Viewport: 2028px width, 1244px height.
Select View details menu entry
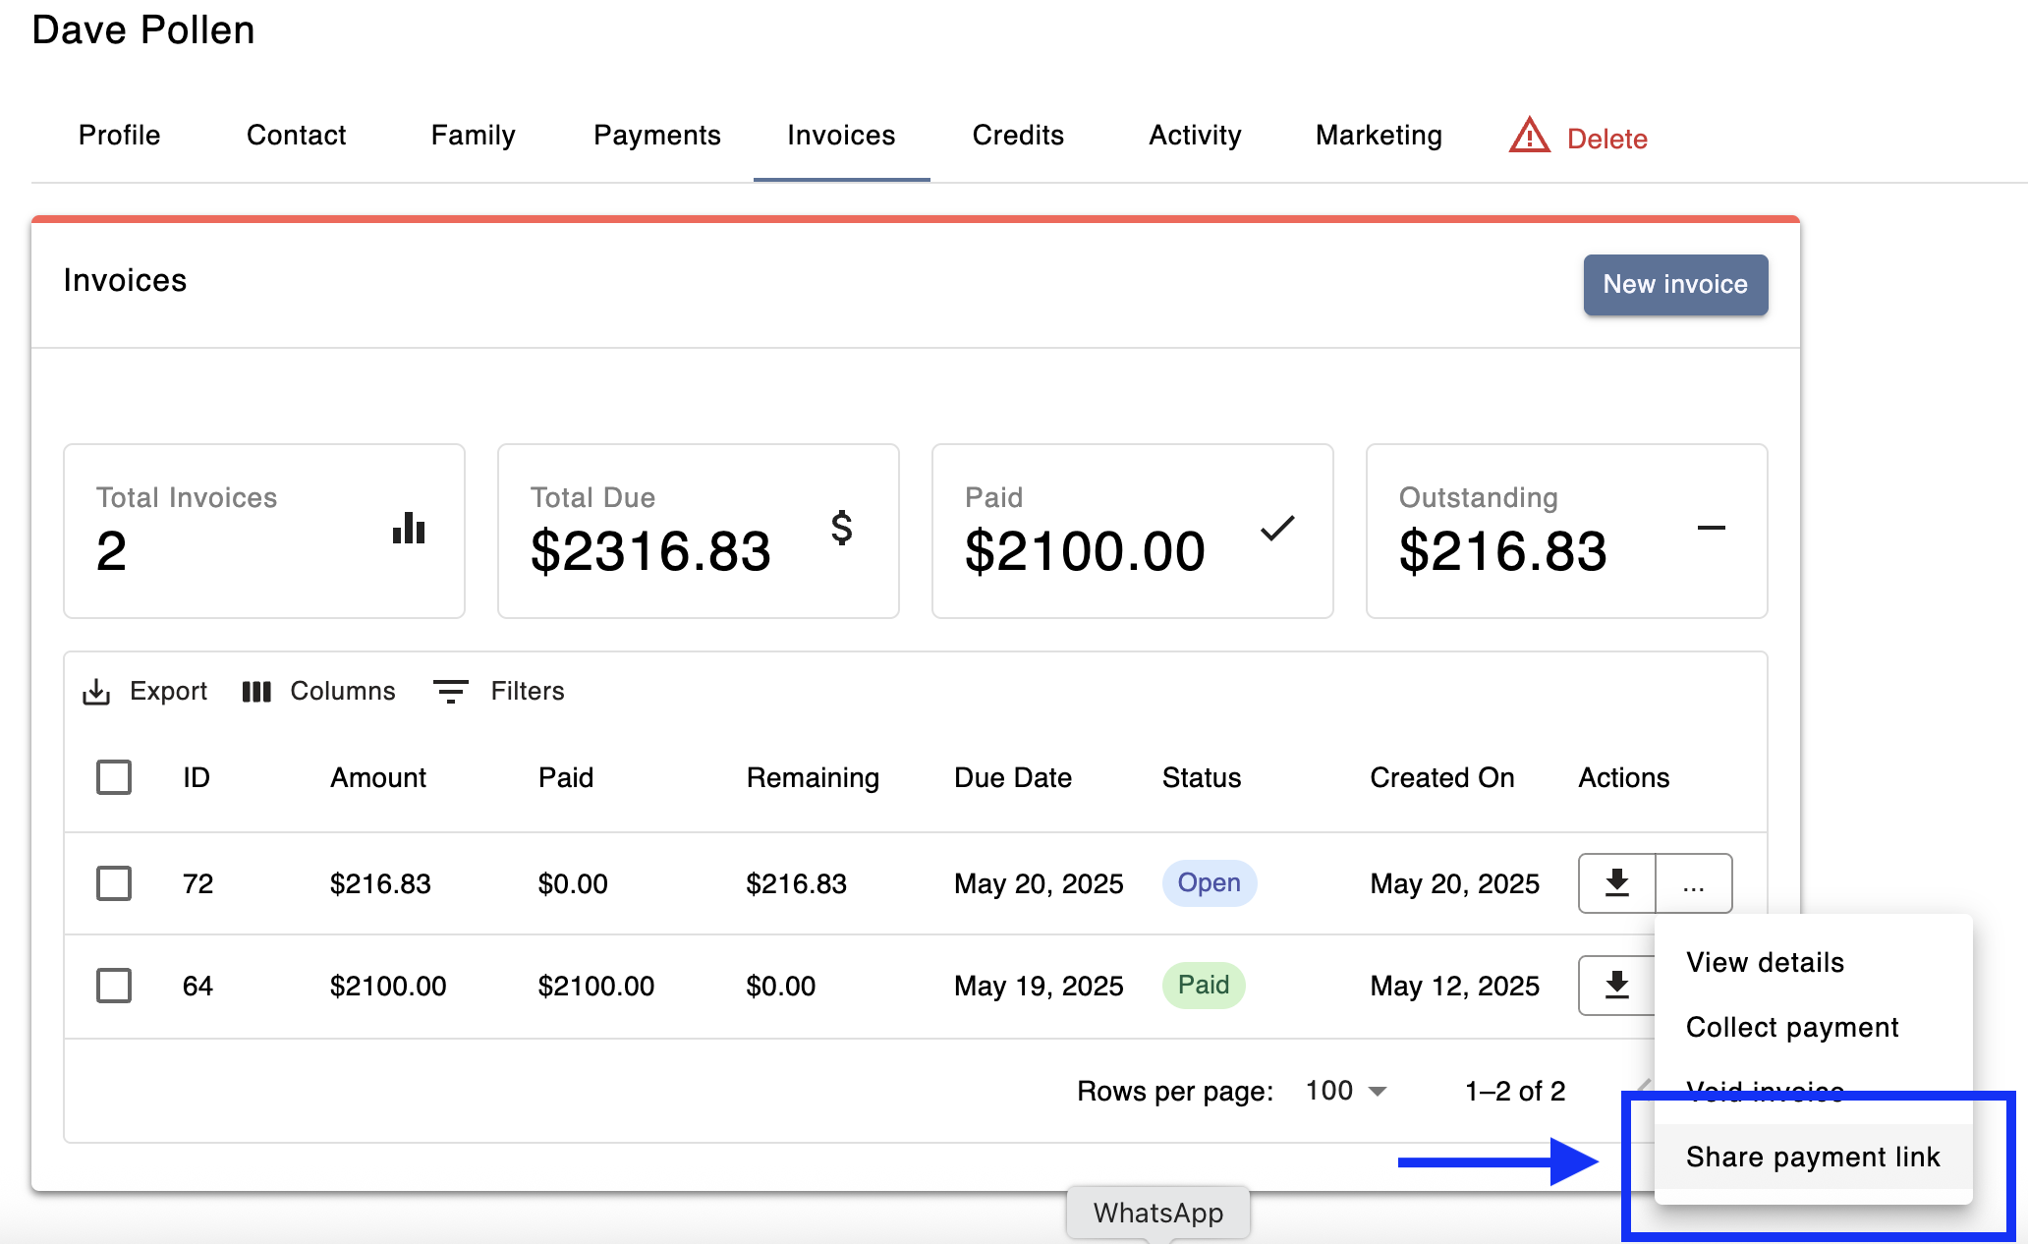coord(1765,962)
